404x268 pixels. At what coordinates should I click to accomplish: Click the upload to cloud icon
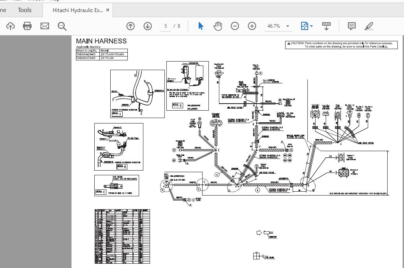(x=10, y=26)
